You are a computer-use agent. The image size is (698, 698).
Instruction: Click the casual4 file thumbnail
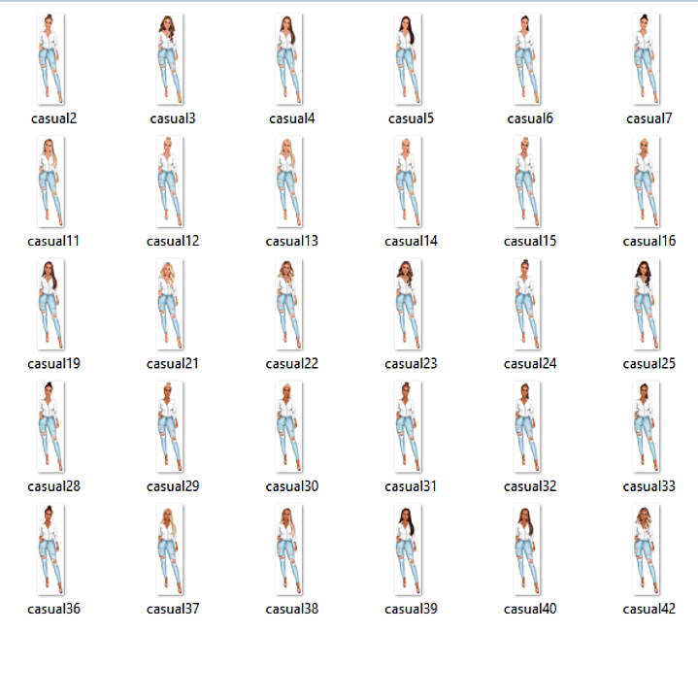[289, 59]
